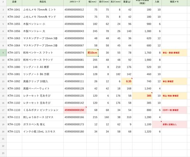This screenshot has height=157, width=190.
Task: Click the 確認メモ header cell
Action: (174, 2)
